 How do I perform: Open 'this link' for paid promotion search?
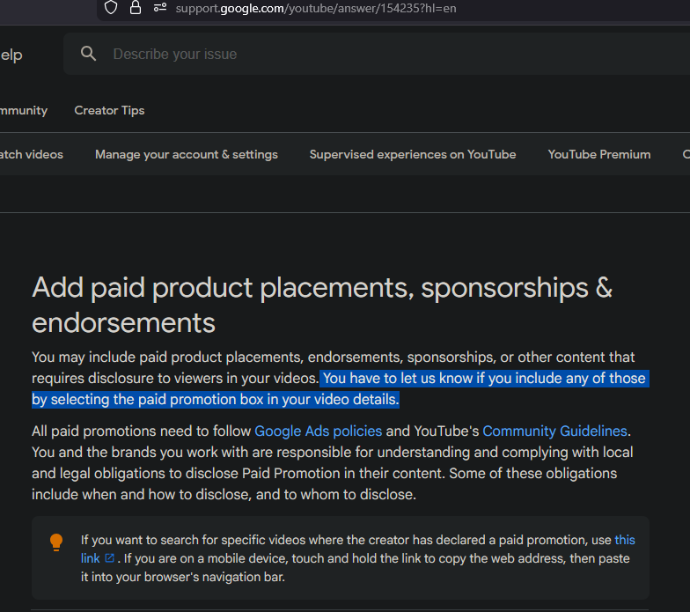click(x=625, y=540)
